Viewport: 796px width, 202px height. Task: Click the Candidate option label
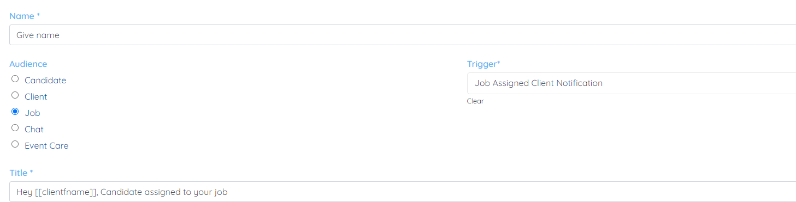[45, 81]
